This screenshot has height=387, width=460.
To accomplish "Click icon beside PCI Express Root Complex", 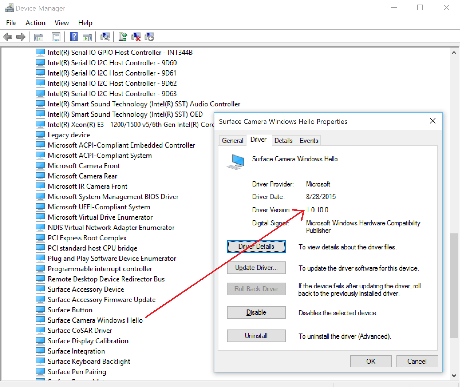I will (40, 238).
